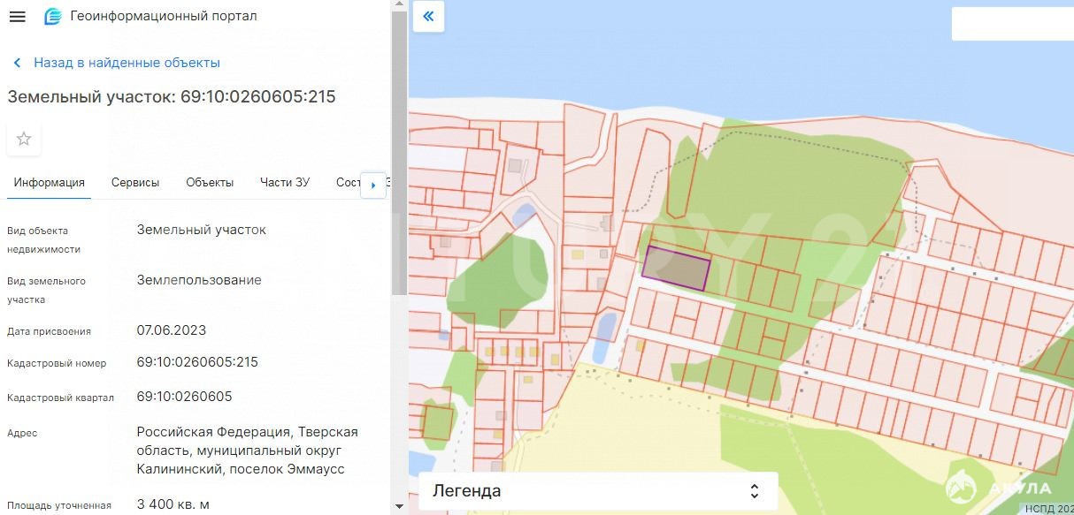Open the partially visible Сост tab
The image size is (1074, 515).
pos(348,183)
